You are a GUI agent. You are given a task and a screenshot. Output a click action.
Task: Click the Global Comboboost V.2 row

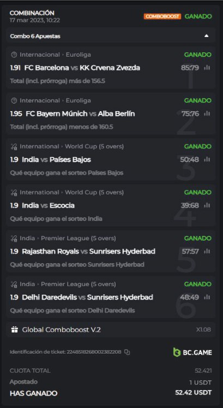(x=111, y=330)
